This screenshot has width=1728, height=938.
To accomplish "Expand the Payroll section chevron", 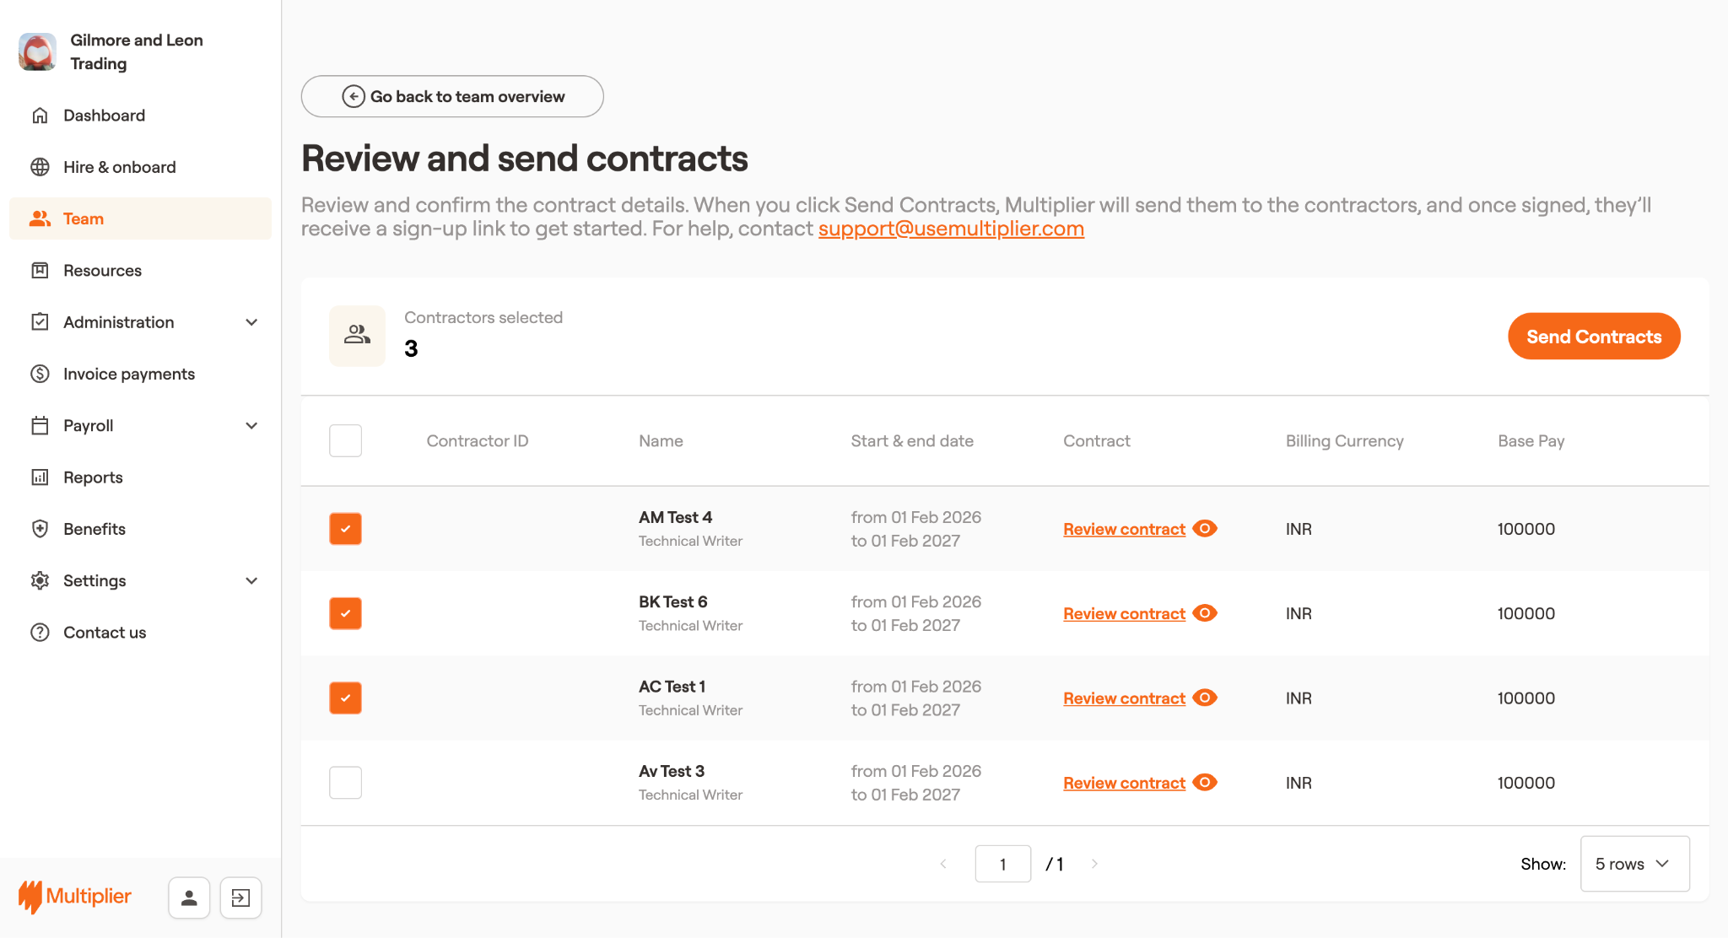I will [x=251, y=426].
